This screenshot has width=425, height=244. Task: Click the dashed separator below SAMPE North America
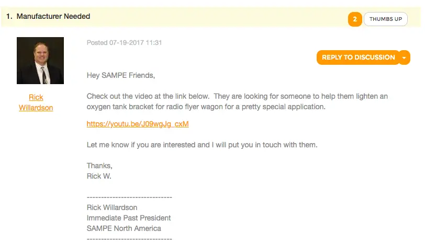[129, 239]
